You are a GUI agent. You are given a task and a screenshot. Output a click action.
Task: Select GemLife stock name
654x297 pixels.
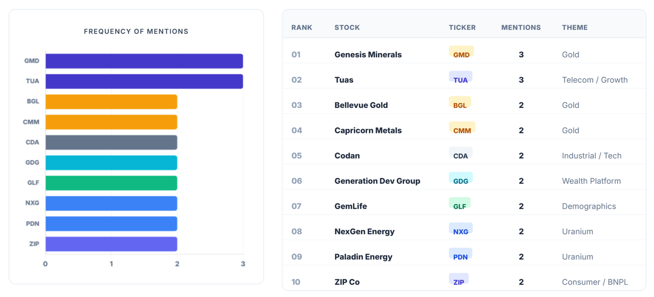pos(350,206)
